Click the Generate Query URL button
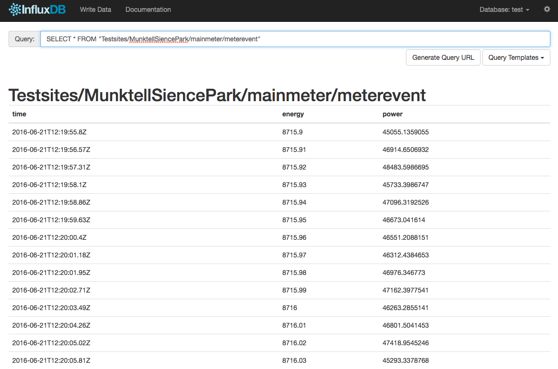This screenshot has height=369, width=558. click(x=443, y=57)
